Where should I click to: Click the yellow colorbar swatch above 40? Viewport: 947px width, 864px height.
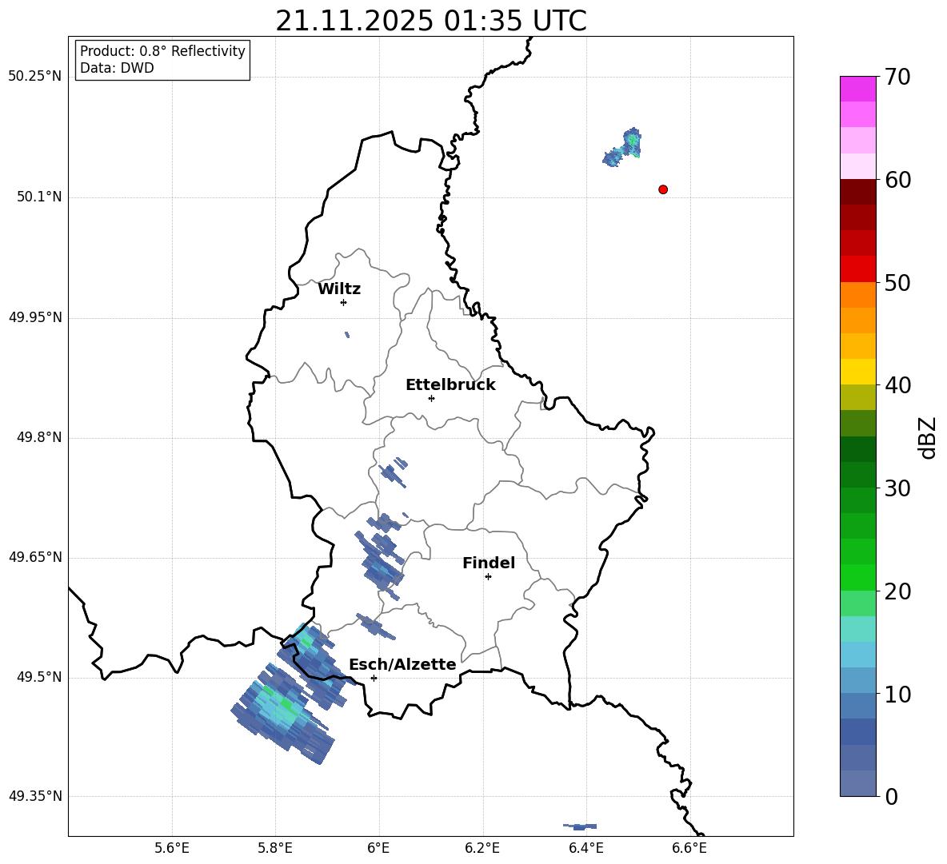(857, 372)
